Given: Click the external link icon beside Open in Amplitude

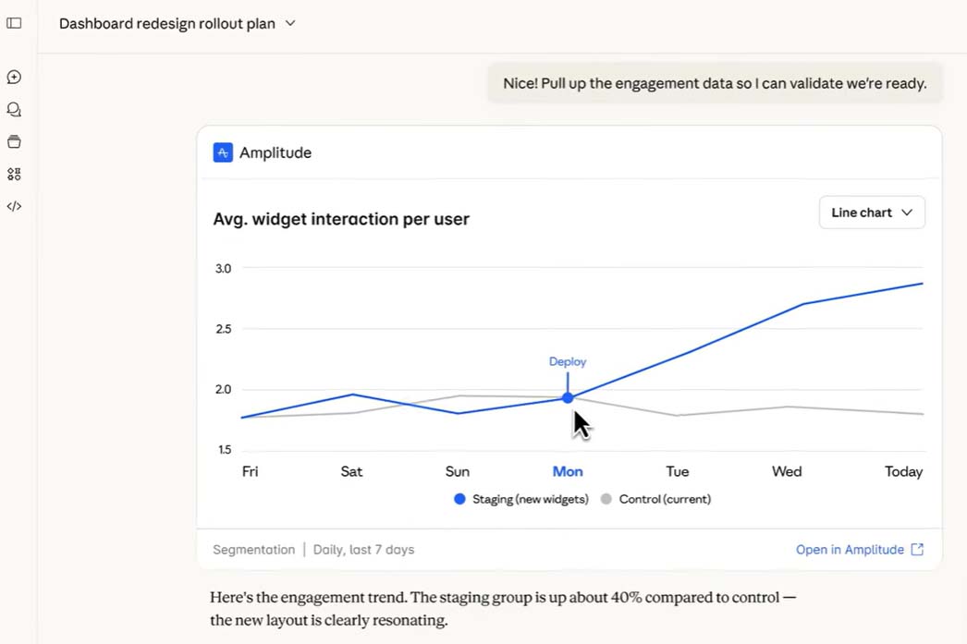Looking at the screenshot, I should (x=917, y=550).
